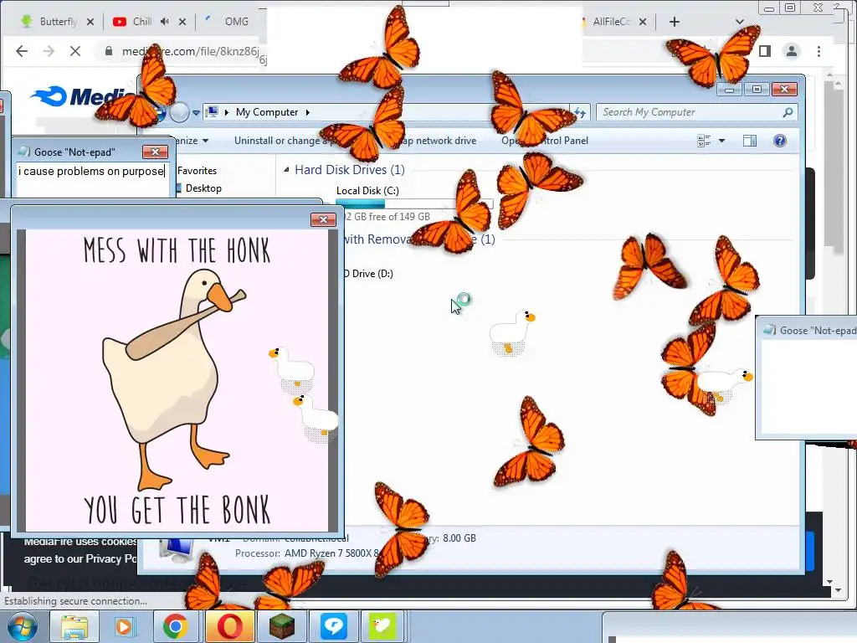The image size is (857, 643).
Task: Stop loading the page in Chrome
Action: (75, 51)
